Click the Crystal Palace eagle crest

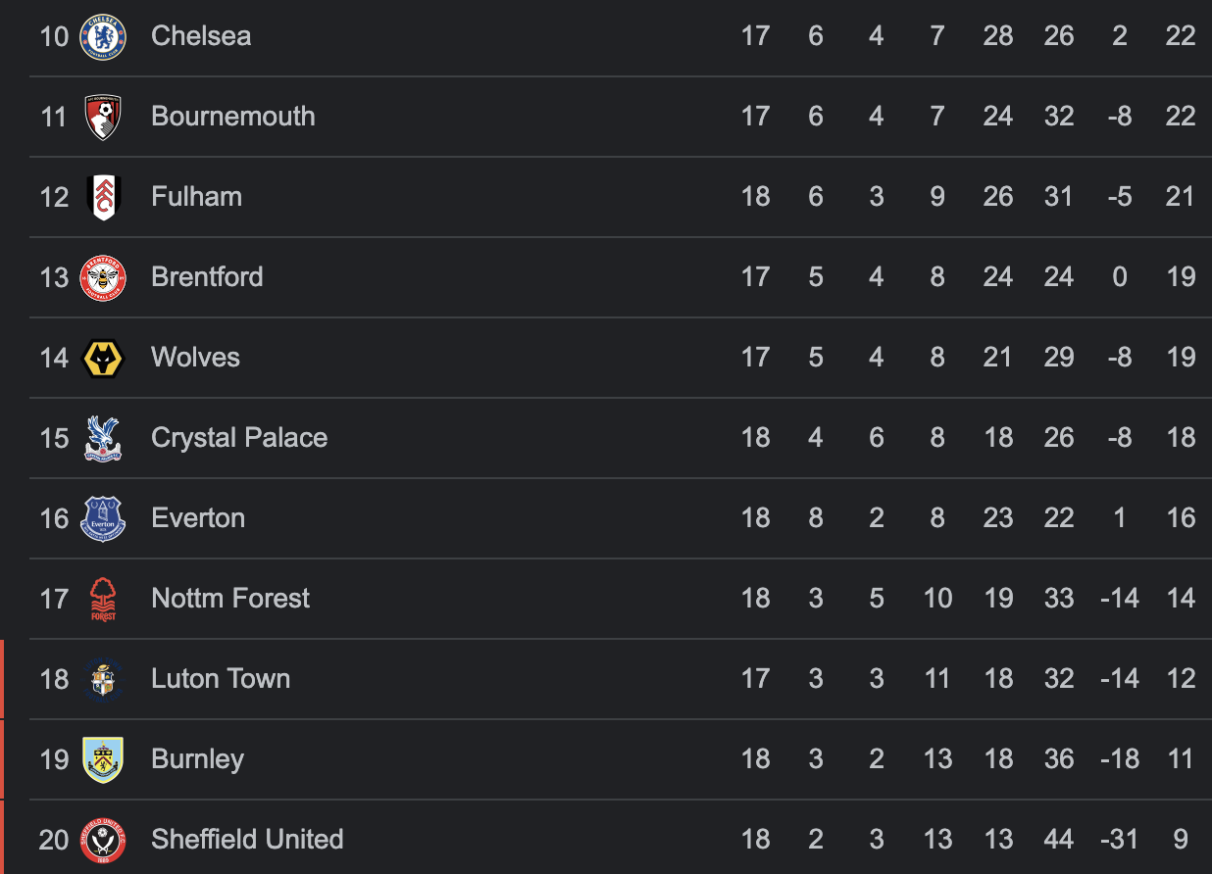[x=103, y=438]
